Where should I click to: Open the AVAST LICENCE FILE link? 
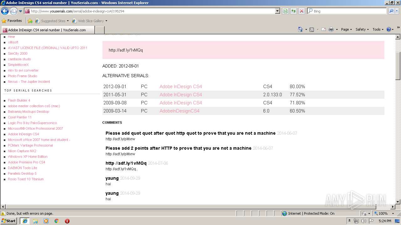[48, 48]
